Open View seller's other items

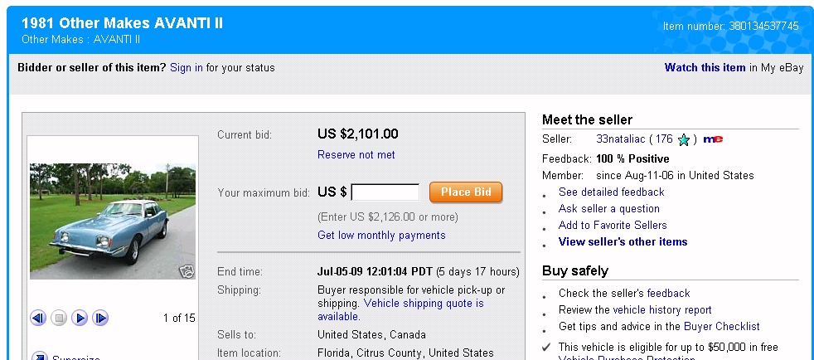pyautogui.click(x=623, y=242)
